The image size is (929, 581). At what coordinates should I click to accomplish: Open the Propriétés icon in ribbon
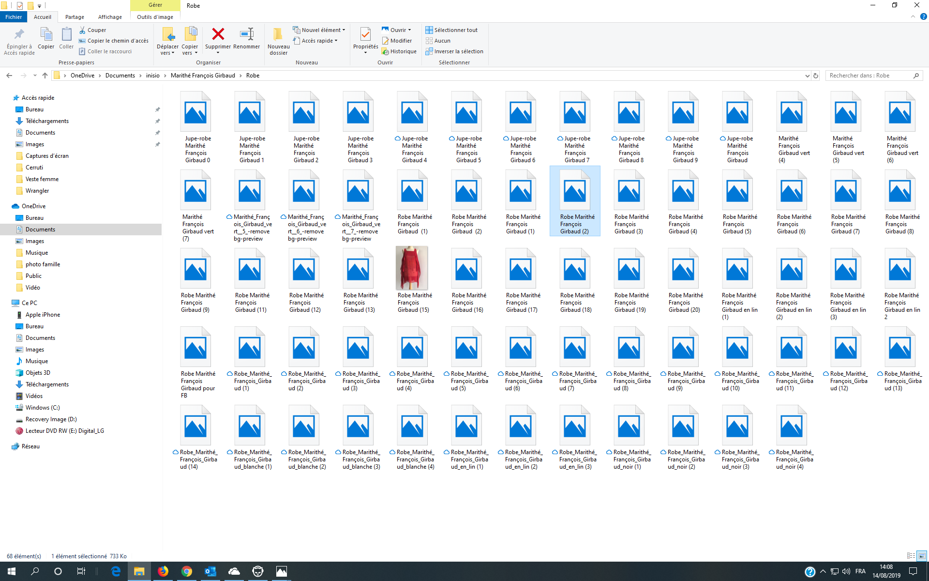pos(365,34)
